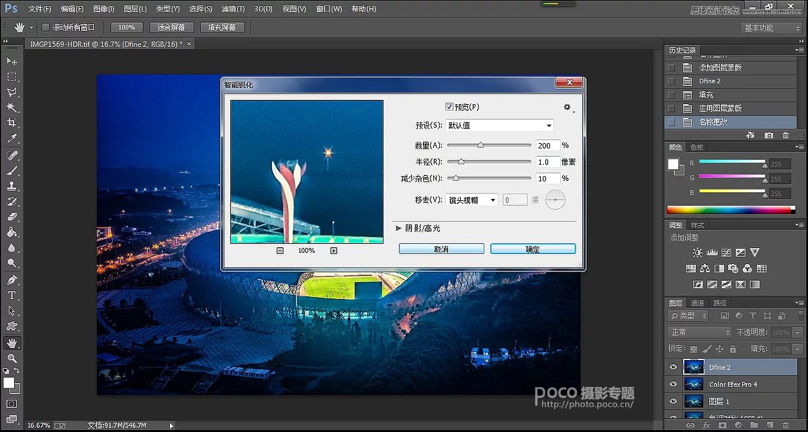This screenshot has width=808, height=432.
Task: Click the 填充屏幕 (Fill Screen) button
Action: 222,28
